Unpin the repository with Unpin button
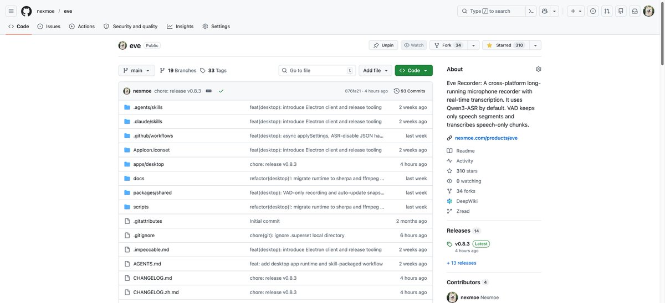 383,45
